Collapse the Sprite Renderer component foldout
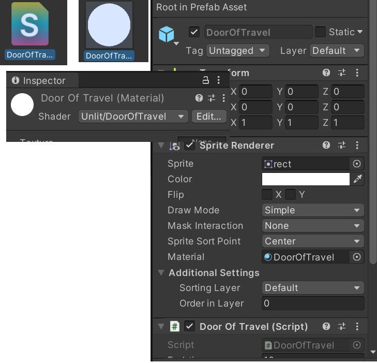 161,146
